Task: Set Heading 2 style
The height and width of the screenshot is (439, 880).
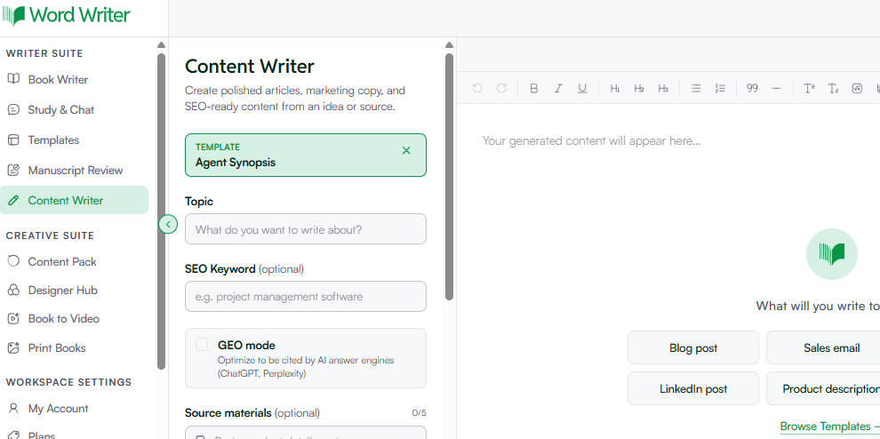Action: pyautogui.click(x=639, y=88)
